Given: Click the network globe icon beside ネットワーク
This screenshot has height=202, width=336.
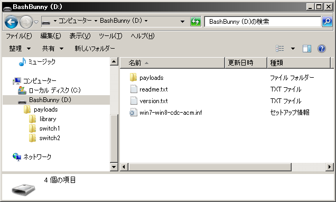Looking at the screenshot, I should pyautogui.click(x=17, y=157).
